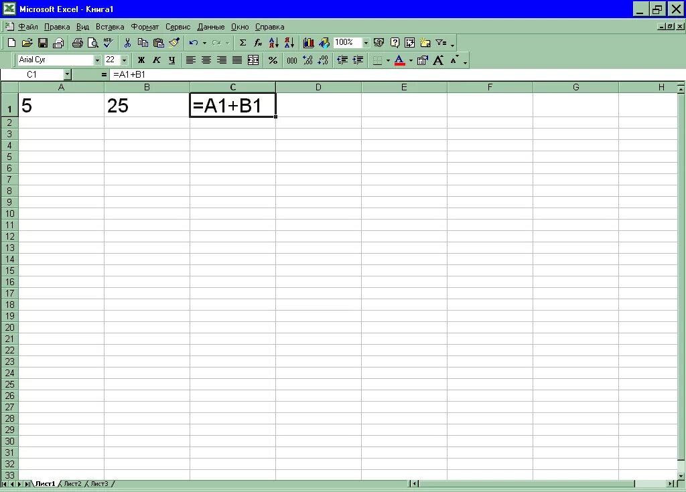The height and width of the screenshot is (492, 686).
Task: Copy selection with the Copy icon
Action: pyautogui.click(x=143, y=42)
